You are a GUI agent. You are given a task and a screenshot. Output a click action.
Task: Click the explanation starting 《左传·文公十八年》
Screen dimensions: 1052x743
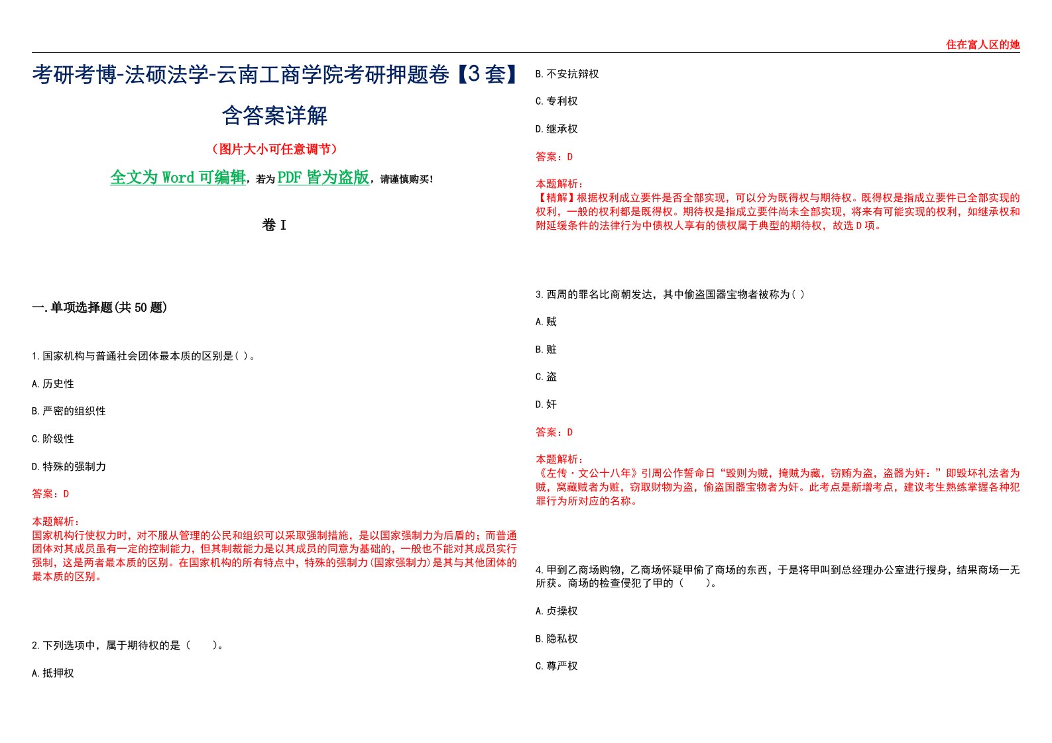(x=778, y=487)
